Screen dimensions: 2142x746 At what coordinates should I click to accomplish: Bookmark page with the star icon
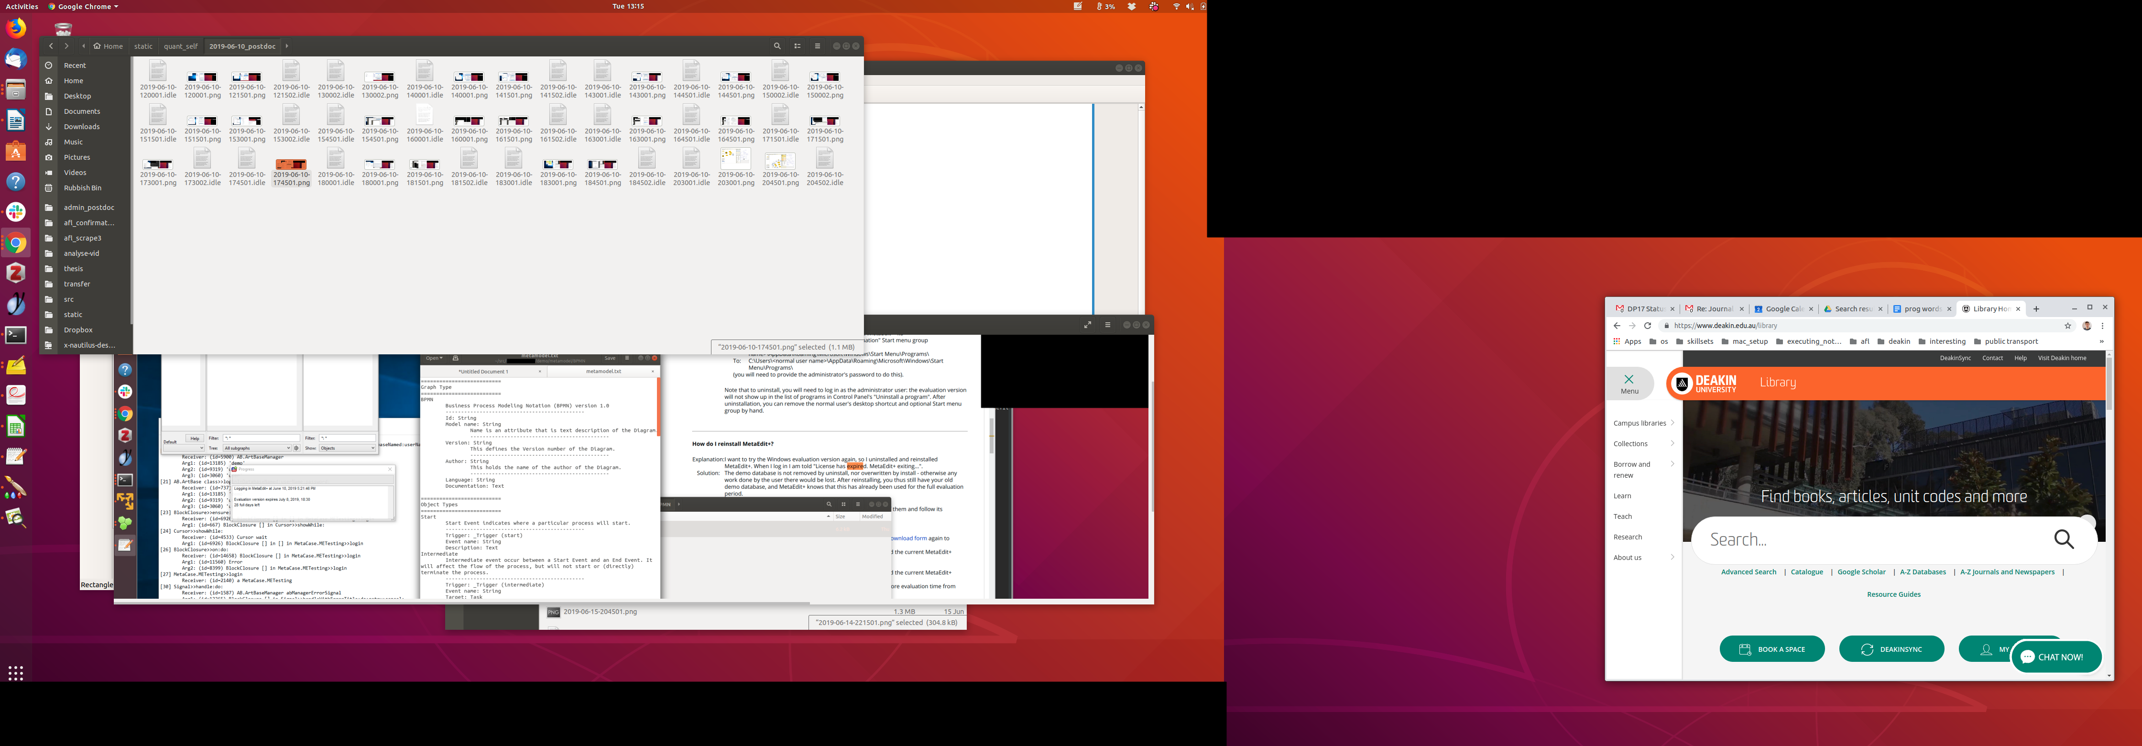[x=2067, y=326]
